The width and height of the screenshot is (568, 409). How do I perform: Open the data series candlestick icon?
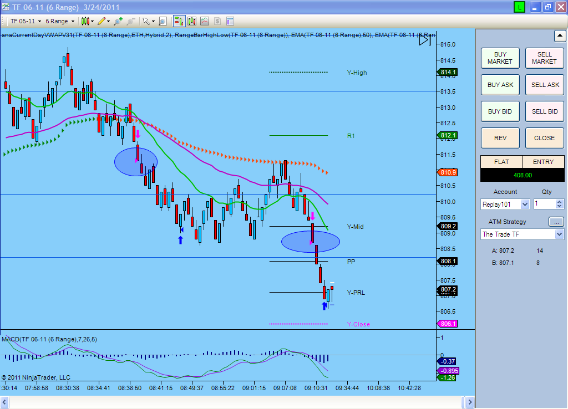click(192, 22)
